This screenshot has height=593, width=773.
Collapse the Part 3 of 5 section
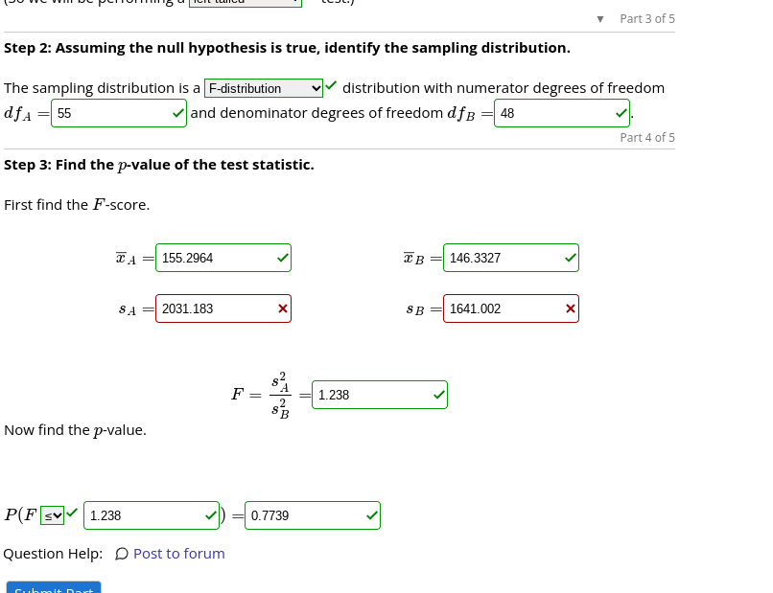pyautogui.click(x=599, y=18)
